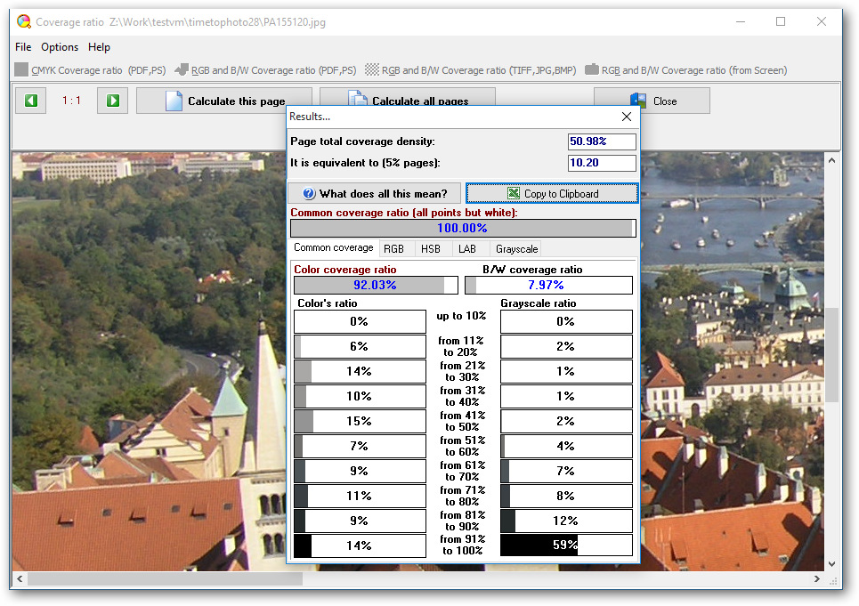The image size is (859, 606).
Task: Switch to the LAB tab
Action: pyautogui.click(x=467, y=249)
